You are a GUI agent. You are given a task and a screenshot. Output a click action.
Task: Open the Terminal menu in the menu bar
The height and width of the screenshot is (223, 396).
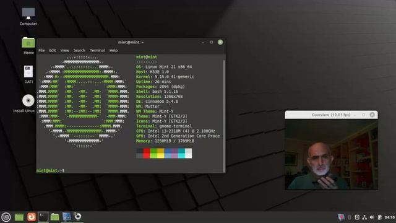97,50
